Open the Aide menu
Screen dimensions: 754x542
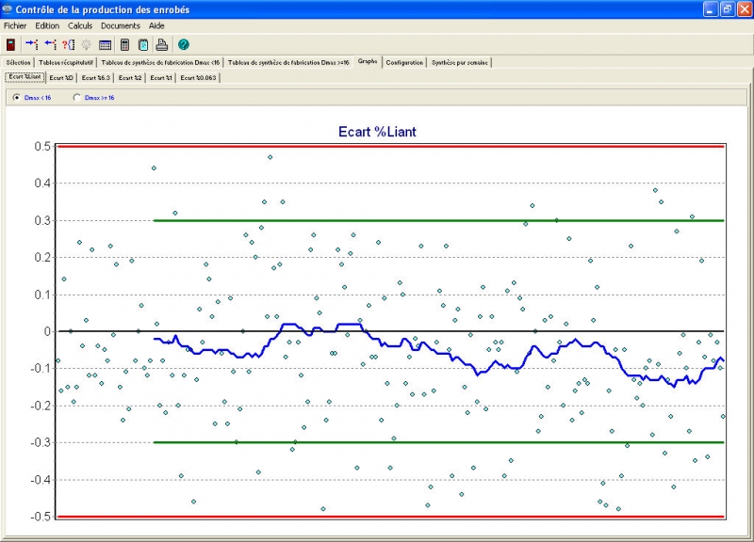156,26
